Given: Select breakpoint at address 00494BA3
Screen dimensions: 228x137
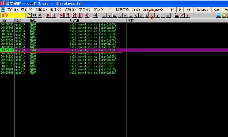Looking at the screenshot, I should 7,56.
